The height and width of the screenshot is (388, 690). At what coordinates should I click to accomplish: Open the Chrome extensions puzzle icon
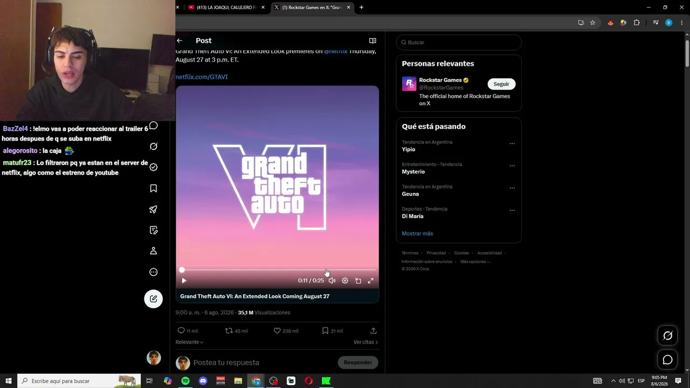637,23
